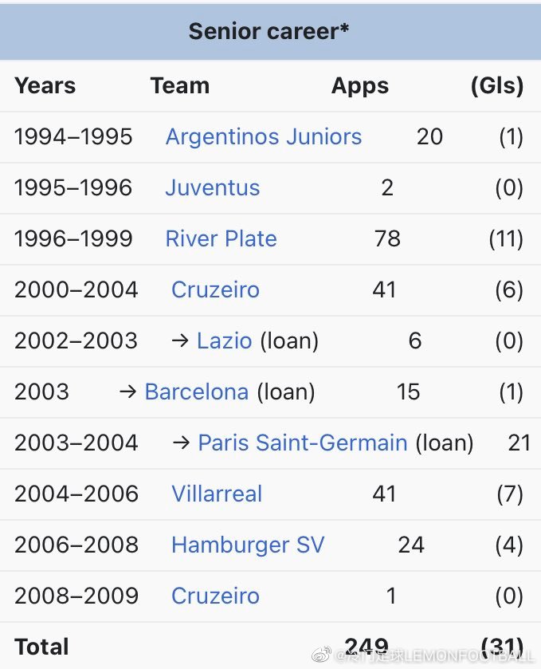541x669 pixels.
Task: Open Cruzeiro link in 2000–2004 row
Action: tap(215, 289)
